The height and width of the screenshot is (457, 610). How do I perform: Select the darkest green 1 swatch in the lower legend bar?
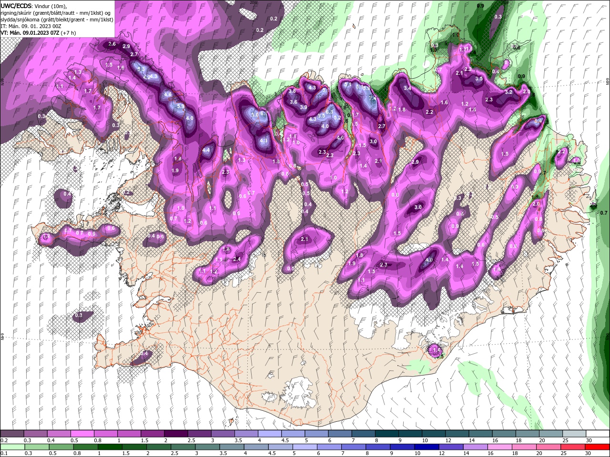pos(110,447)
